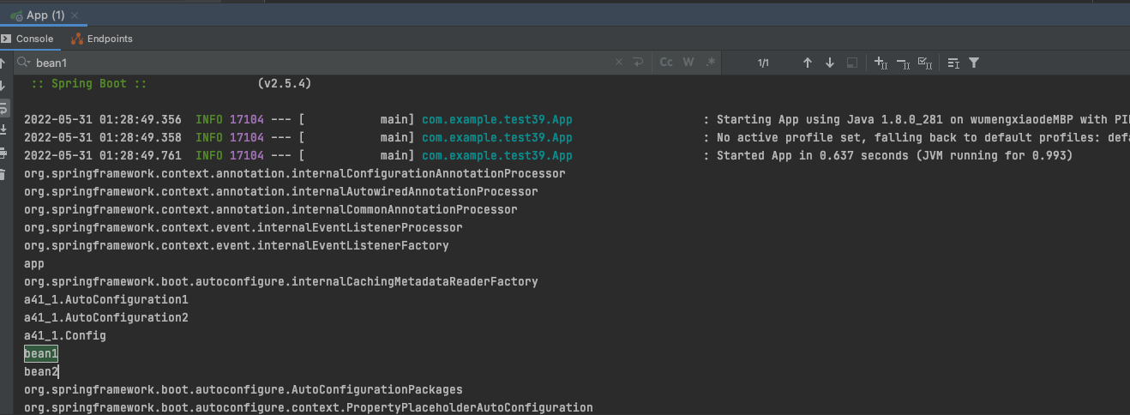Toggle Words (W) search option
Image resolution: width=1130 pixels, height=415 pixels.
click(688, 63)
